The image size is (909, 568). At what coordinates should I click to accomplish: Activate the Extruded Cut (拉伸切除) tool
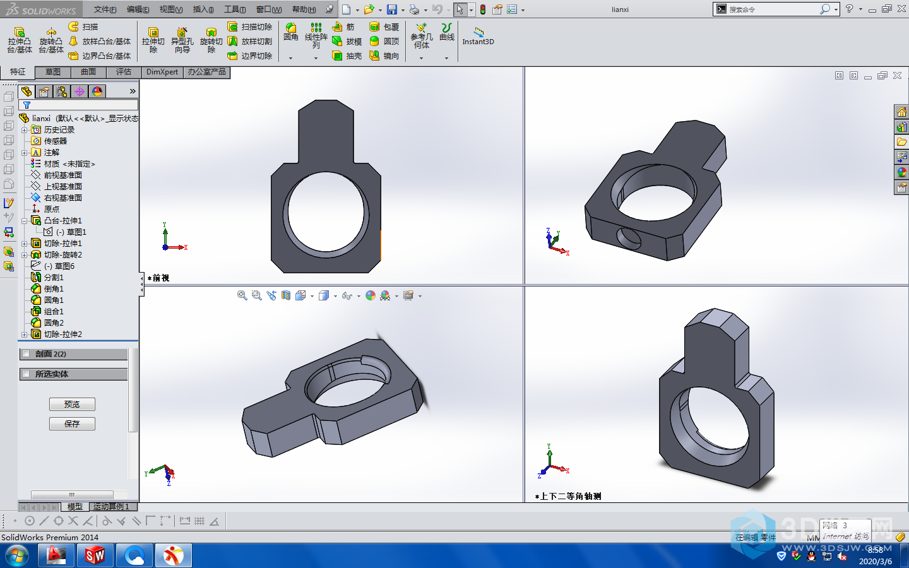point(153,40)
